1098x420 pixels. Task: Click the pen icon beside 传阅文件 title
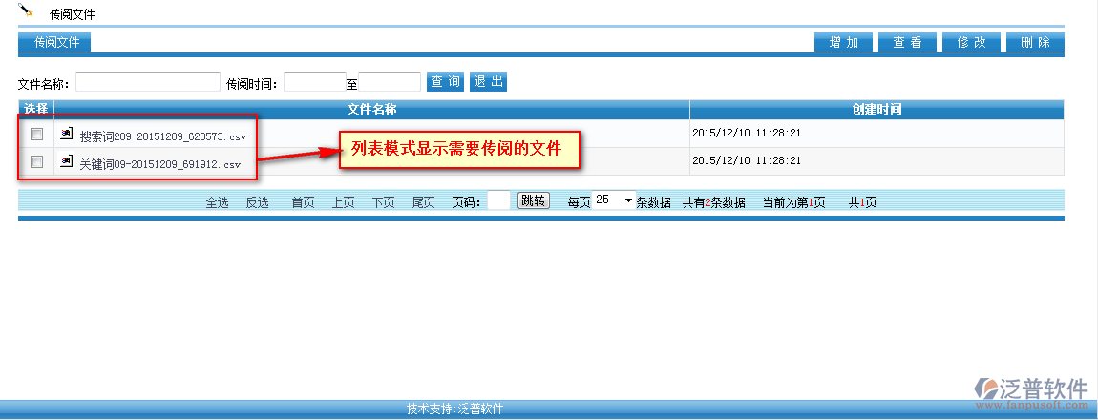[x=27, y=10]
